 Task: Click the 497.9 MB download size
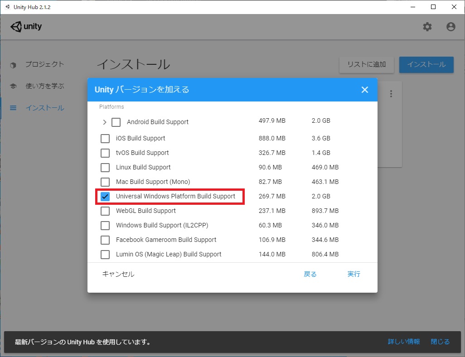(272, 121)
